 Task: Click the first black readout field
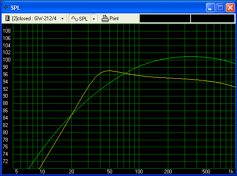tap(165, 19)
